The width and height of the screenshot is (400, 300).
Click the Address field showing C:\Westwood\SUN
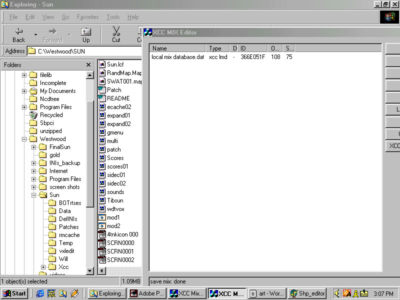point(84,51)
